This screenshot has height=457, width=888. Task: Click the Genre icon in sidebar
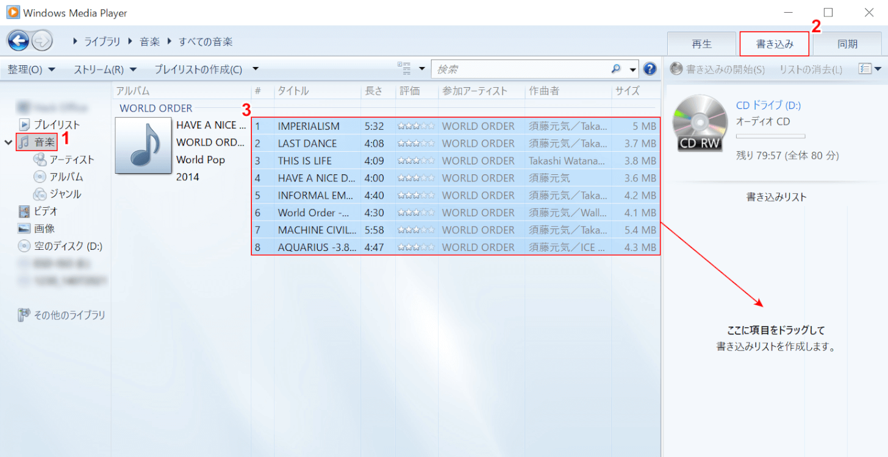(x=40, y=194)
